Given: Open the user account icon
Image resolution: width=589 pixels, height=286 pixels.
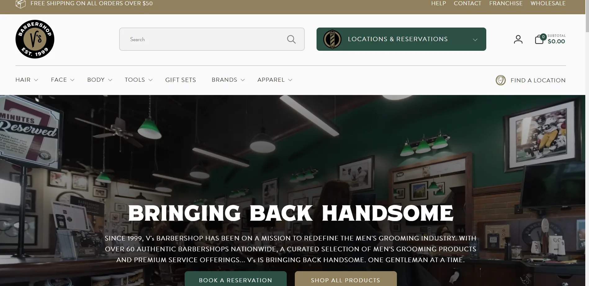Looking at the screenshot, I should pyautogui.click(x=518, y=39).
